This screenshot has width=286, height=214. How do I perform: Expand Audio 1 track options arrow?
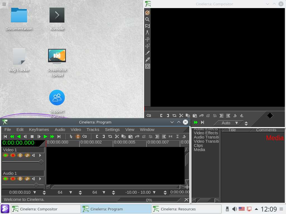(x=40, y=179)
